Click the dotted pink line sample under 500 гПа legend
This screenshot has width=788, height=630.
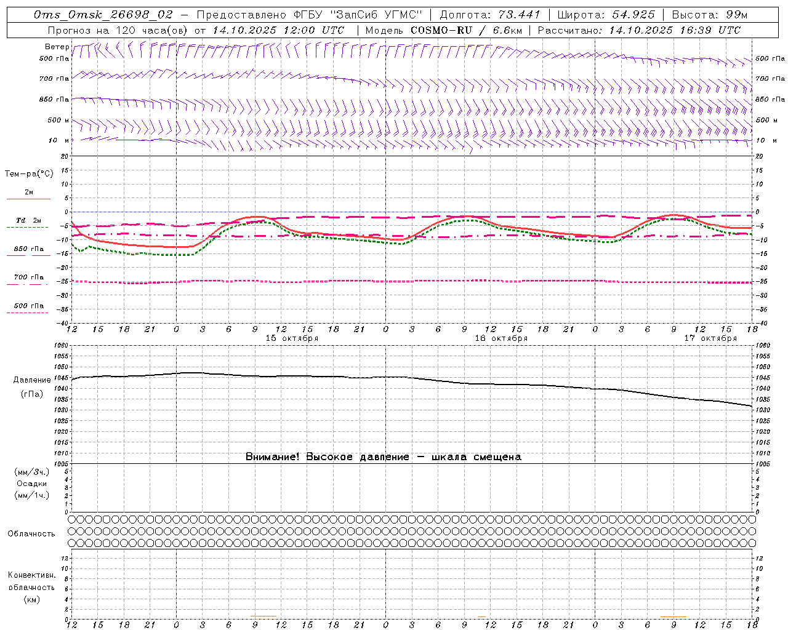27,313
